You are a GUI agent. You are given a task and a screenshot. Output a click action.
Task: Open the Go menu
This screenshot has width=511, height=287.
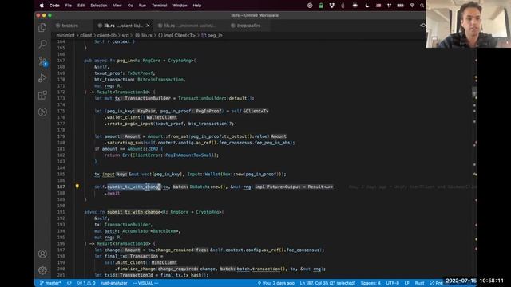[130, 6]
